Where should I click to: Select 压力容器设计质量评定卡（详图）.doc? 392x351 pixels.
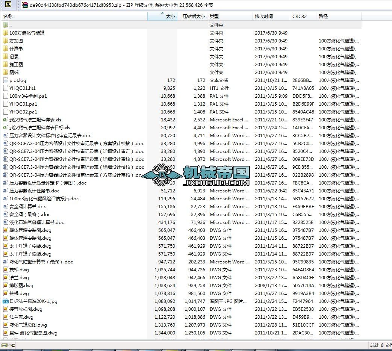(x=48, y=183)
